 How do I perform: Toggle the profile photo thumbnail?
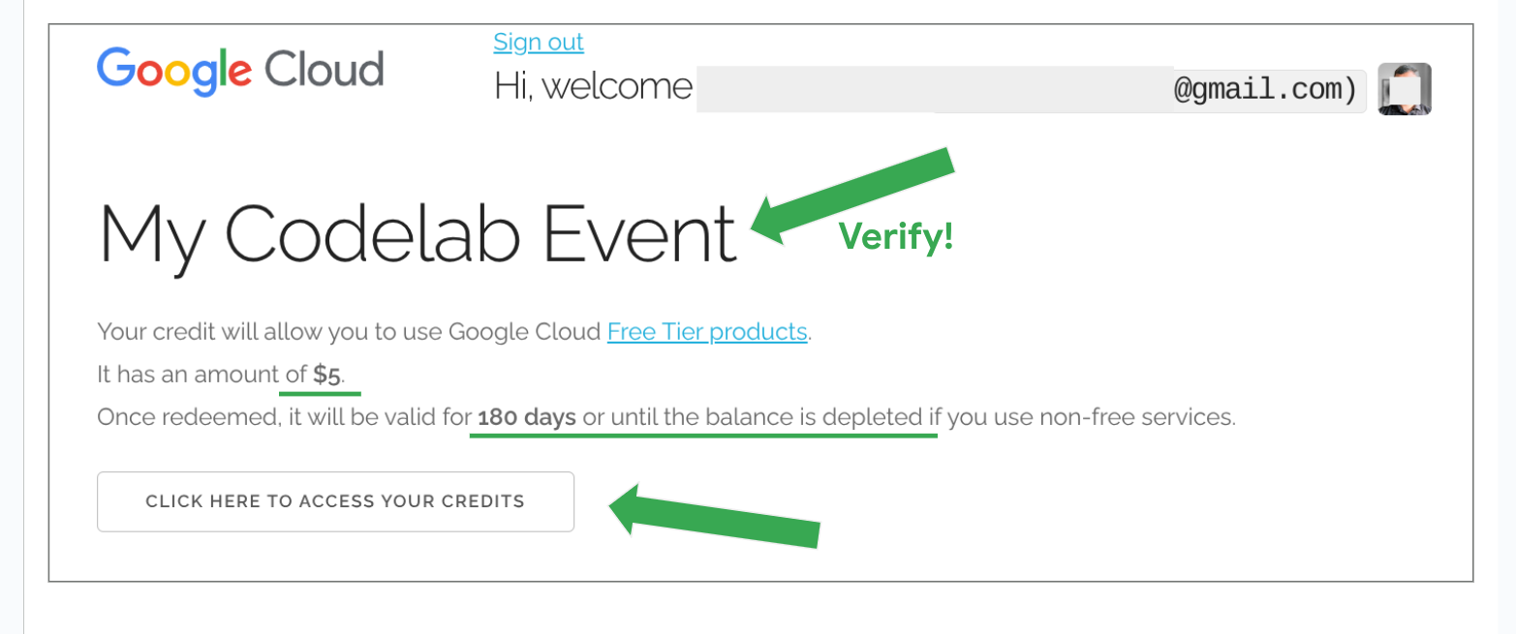click(x=1403, y=89)
